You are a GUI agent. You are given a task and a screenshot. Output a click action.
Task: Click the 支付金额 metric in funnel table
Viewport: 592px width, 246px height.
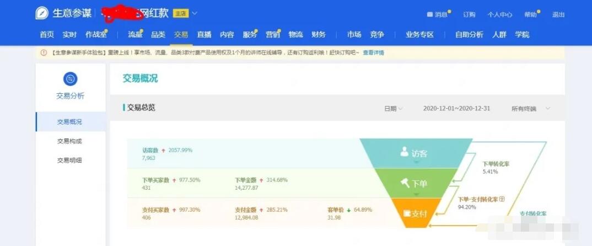(246, 210)
